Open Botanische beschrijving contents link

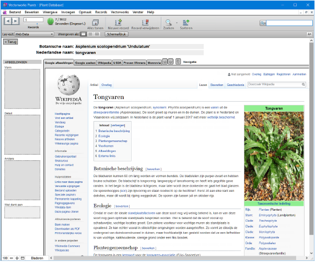coord(114,131)
